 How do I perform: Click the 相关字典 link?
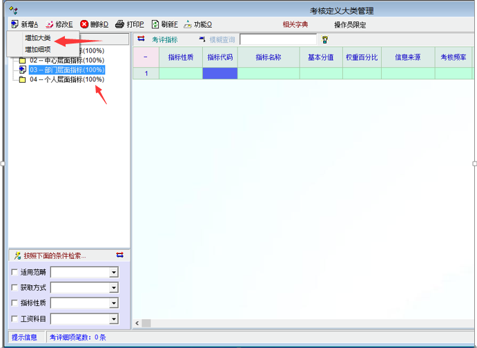pos(295,25)
